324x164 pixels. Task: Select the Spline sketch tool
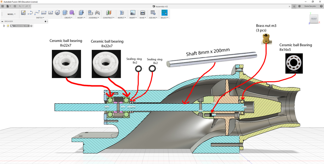coord(37,12)
